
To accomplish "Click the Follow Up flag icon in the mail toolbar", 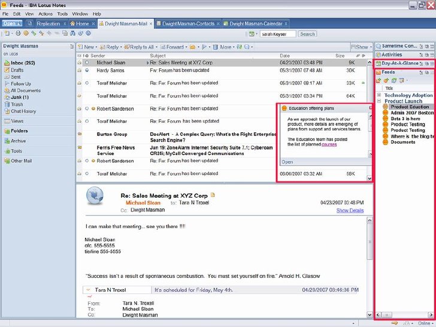I will click(x=204, y=47).
